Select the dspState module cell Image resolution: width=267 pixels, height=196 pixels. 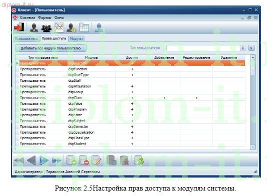pyautogui.click(x=91, y=115)
